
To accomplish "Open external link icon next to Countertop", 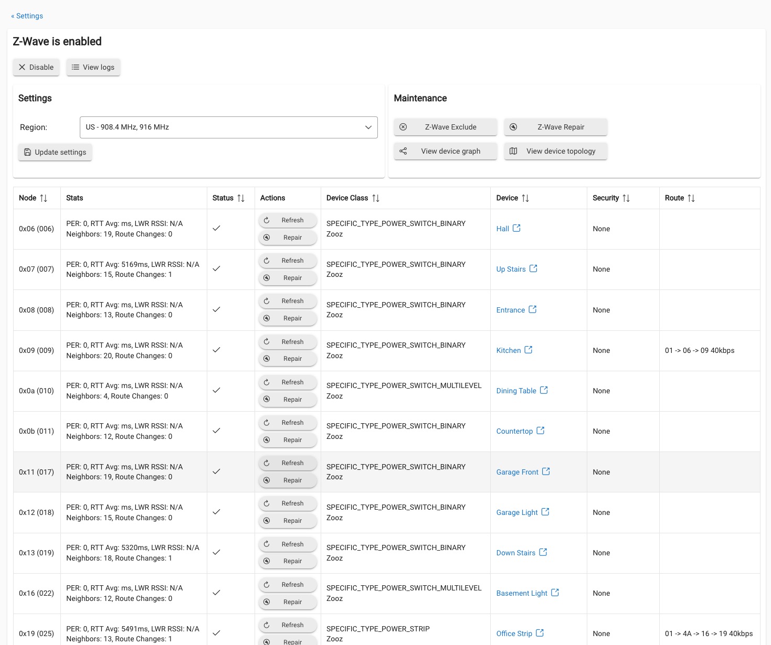I will pos(541,431).
